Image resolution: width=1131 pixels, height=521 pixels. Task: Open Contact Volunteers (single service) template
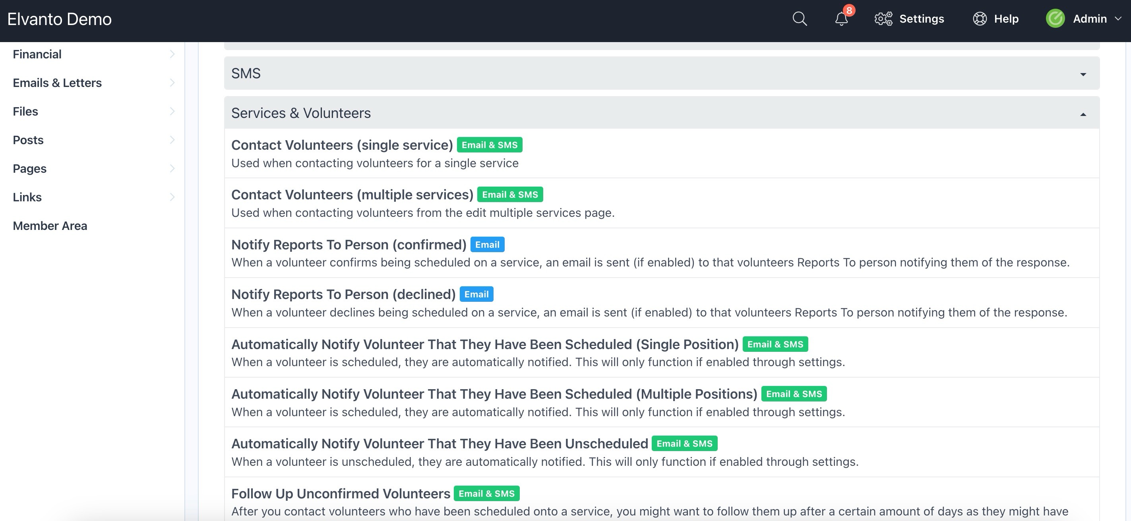coord(342,145)
